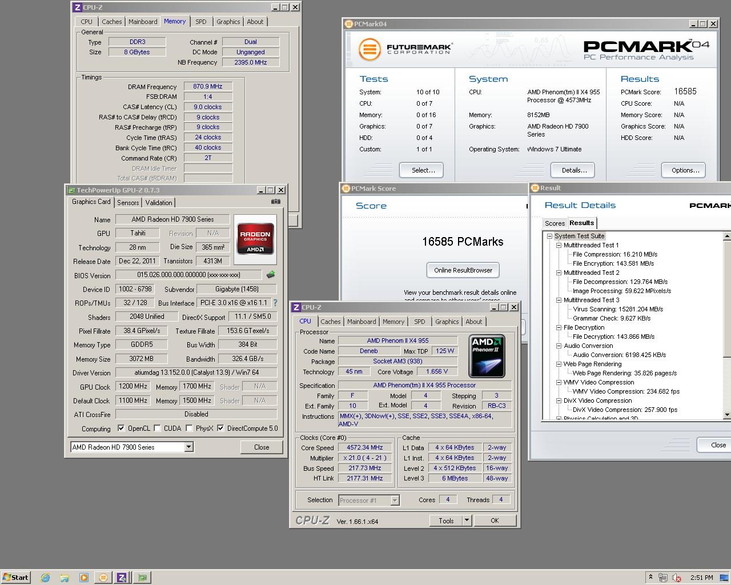Switch to Caches tab in front CPU-Z

[x=330, y=322]
